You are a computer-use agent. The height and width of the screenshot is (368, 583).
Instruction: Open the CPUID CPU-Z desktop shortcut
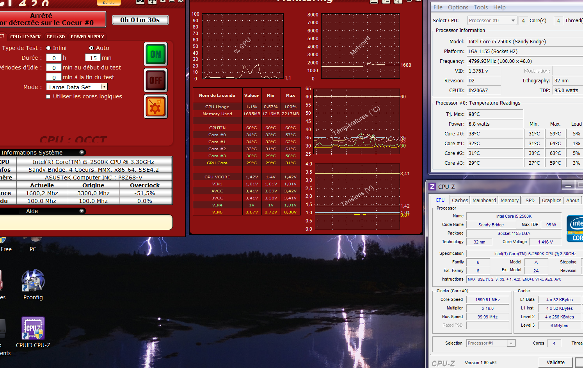pos(33,329)
